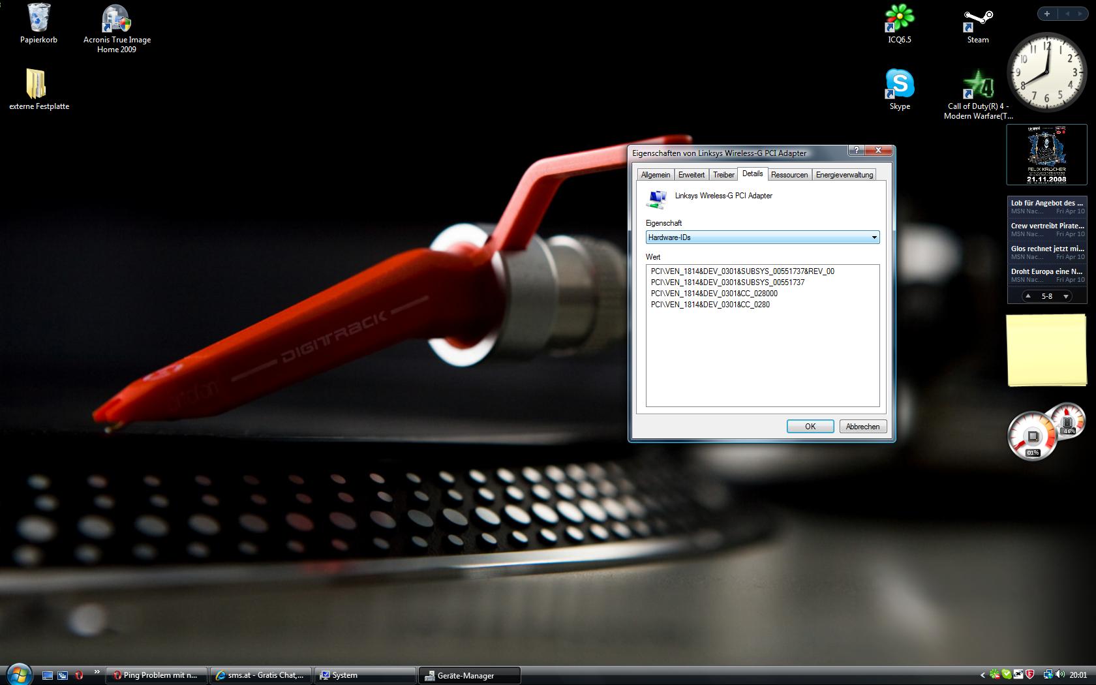Switch to Ping Problem Opera taskbar button
Screen dimensions: 1096x685
tap(157, 675)
